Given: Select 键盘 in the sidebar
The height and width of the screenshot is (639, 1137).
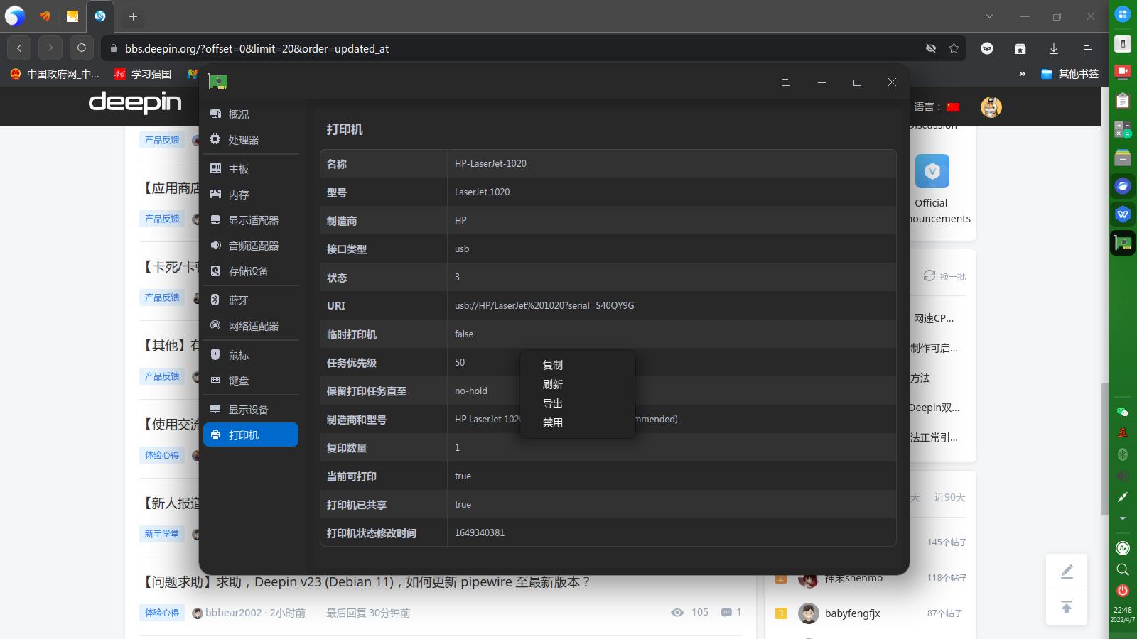Looking at the screenshot, I should (251, 381).
